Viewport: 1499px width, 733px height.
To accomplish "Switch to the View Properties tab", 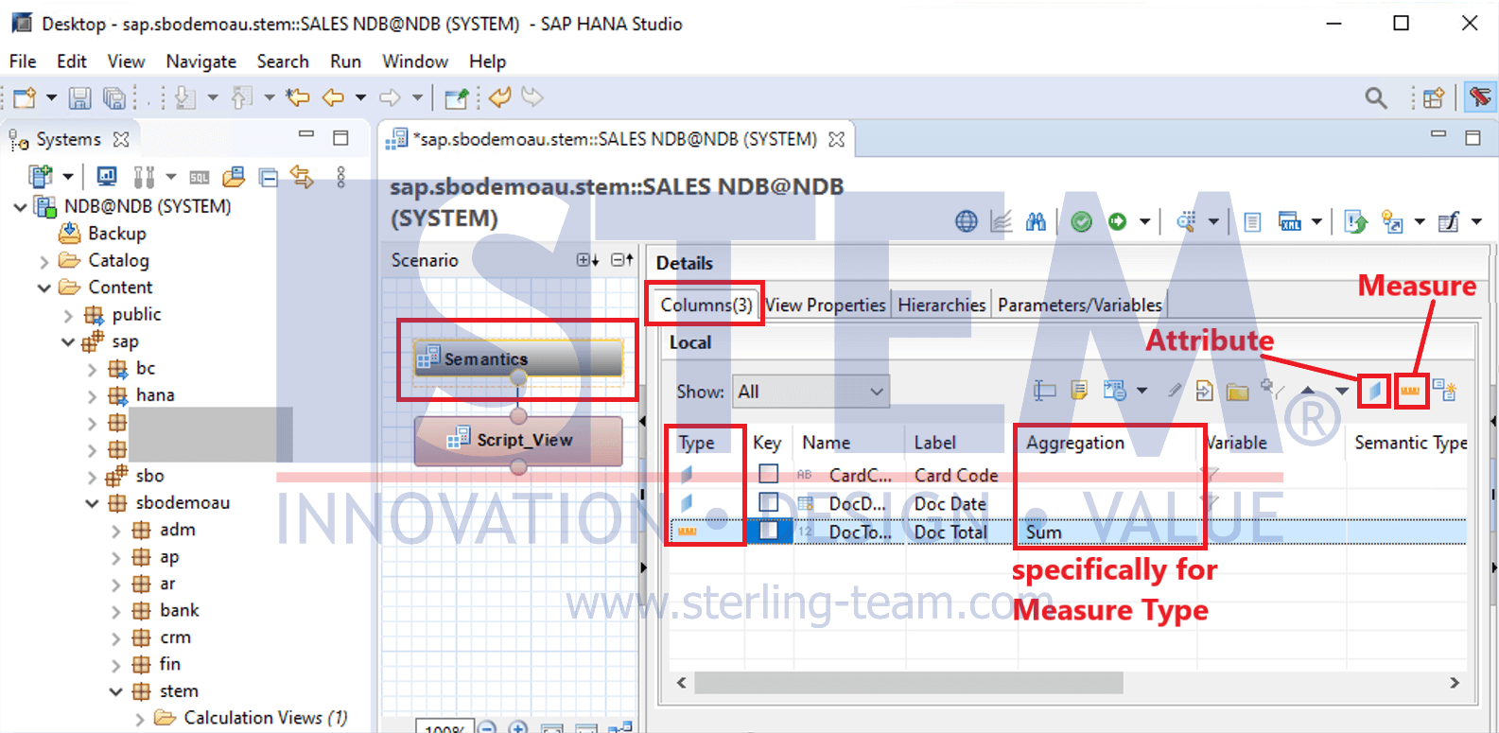I will [825, 305].
